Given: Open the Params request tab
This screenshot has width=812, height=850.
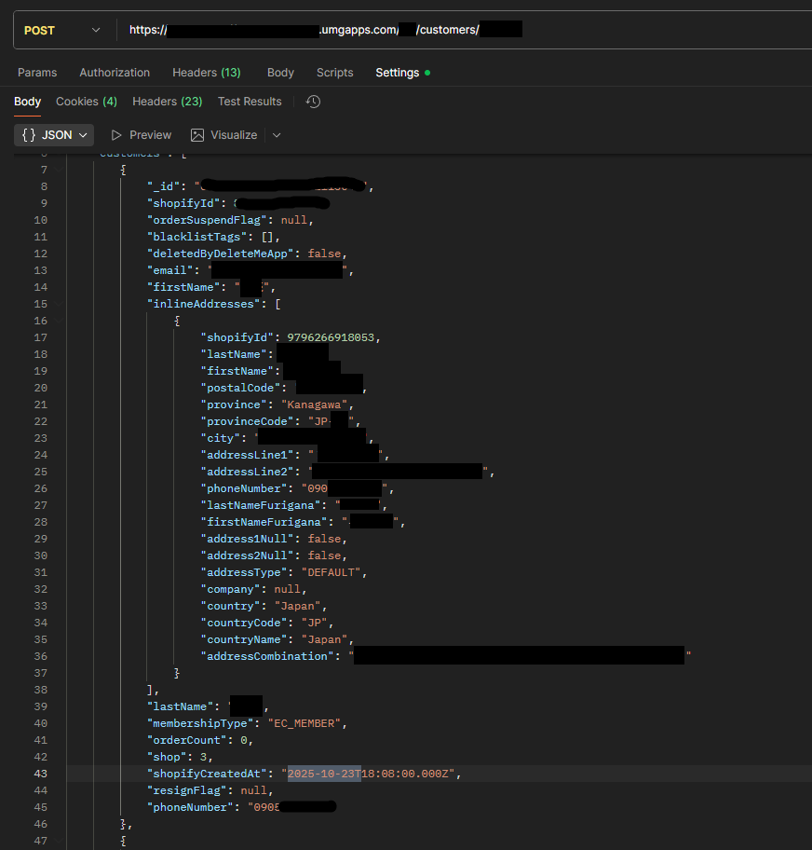Looking at the screenshot, I should pyautogui.click(x=37, y=73).
